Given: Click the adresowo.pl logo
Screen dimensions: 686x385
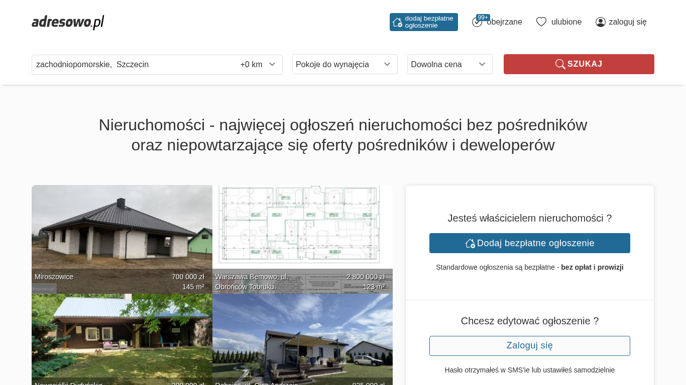Looking at the screenshot, I should click(68, 22).
